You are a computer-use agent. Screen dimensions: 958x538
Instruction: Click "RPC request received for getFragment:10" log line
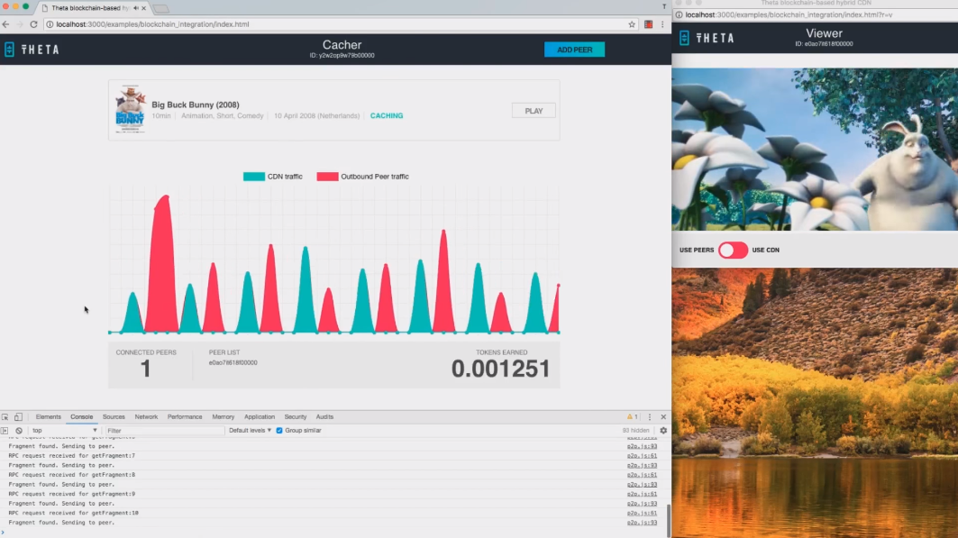click(73, 513)
